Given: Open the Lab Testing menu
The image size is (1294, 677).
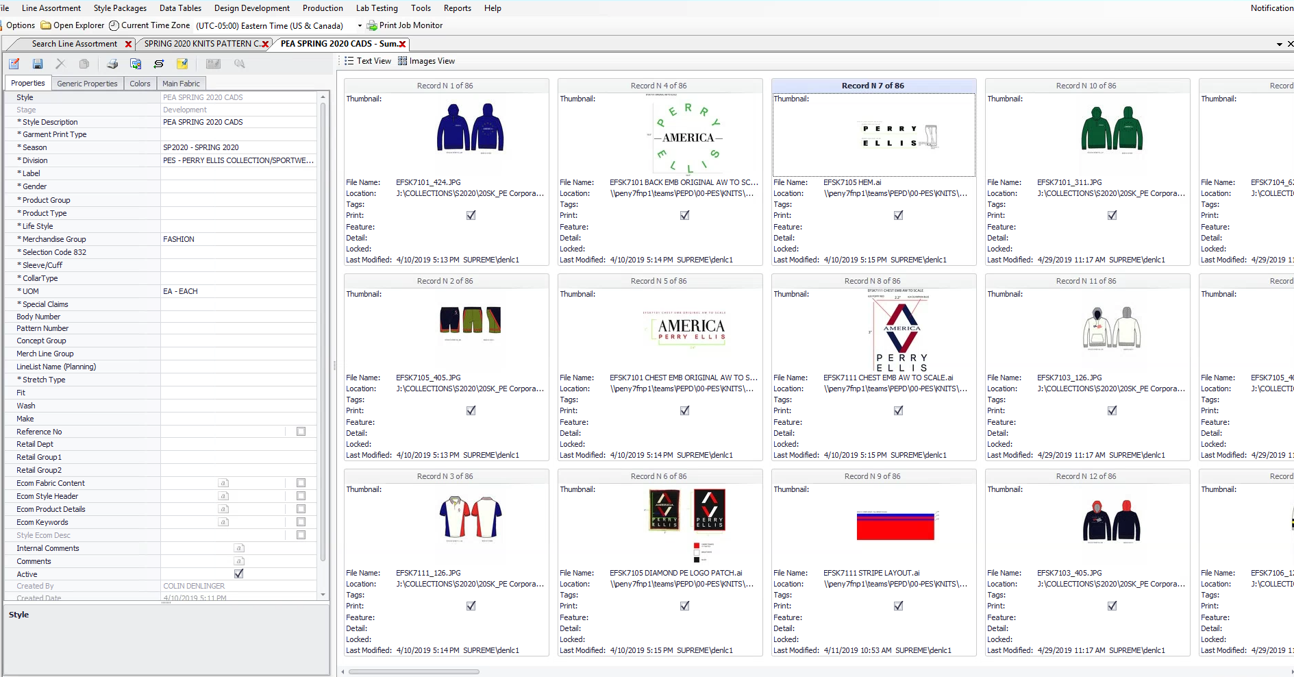Looking at the screenshot, I should pos(377,8).
